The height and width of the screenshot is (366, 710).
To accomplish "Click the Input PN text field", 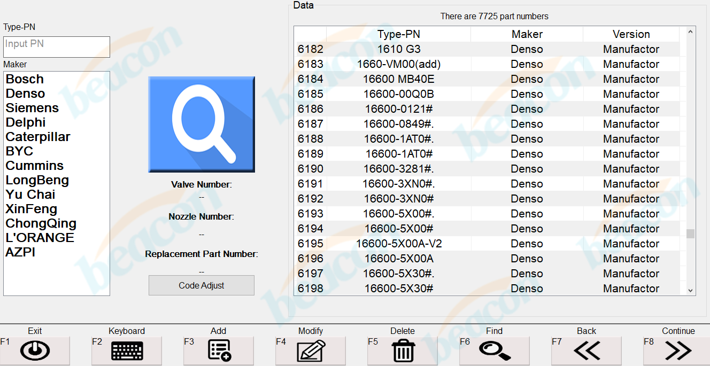I will pos(57,47).
